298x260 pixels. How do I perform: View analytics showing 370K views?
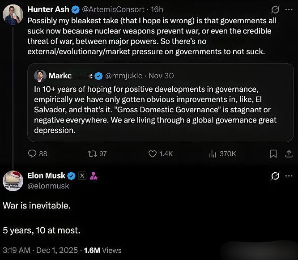(x=213, y=153)
